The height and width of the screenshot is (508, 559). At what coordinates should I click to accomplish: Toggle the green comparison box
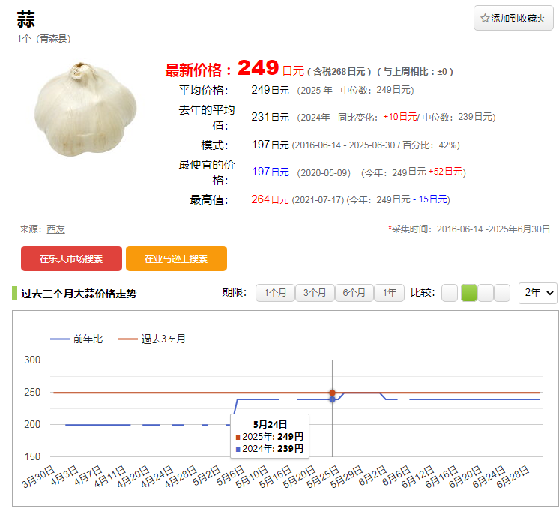pyautogui.click(x=469, y=293)
